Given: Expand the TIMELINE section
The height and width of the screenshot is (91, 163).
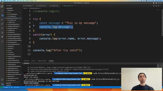Looking at the screenshot, I should (x=9, y=85).
